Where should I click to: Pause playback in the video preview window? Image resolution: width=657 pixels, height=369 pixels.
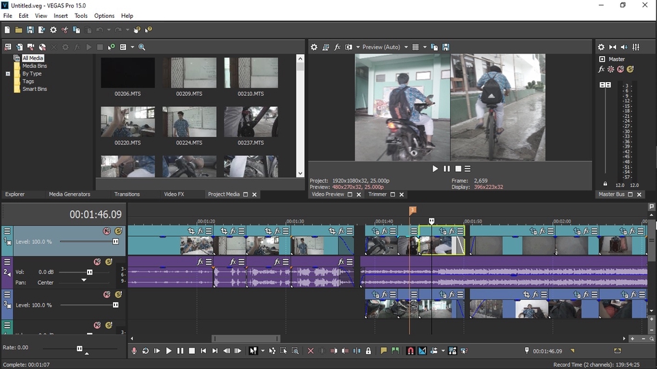click(447, 168)
